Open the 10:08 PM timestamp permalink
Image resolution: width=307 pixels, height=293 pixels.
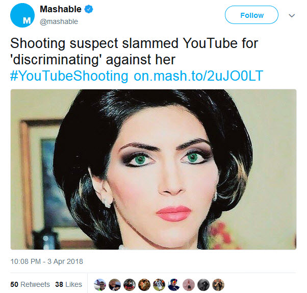(46, 261)
